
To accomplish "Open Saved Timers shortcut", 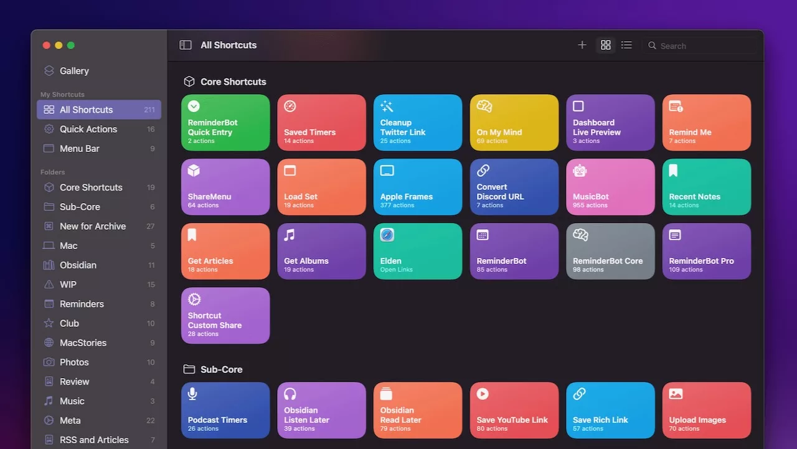I will click(321, 123).
